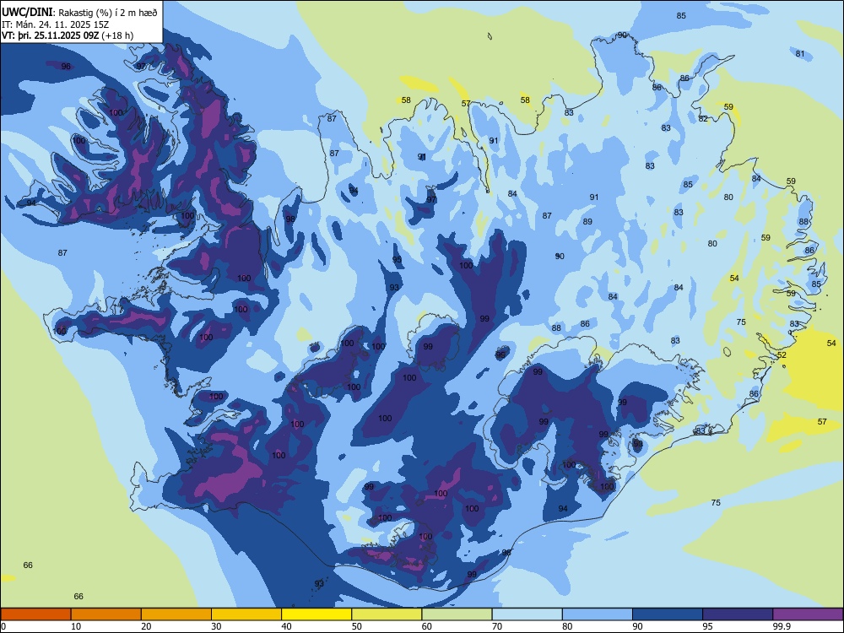Click the '20' legend scale label

(146, 626)
